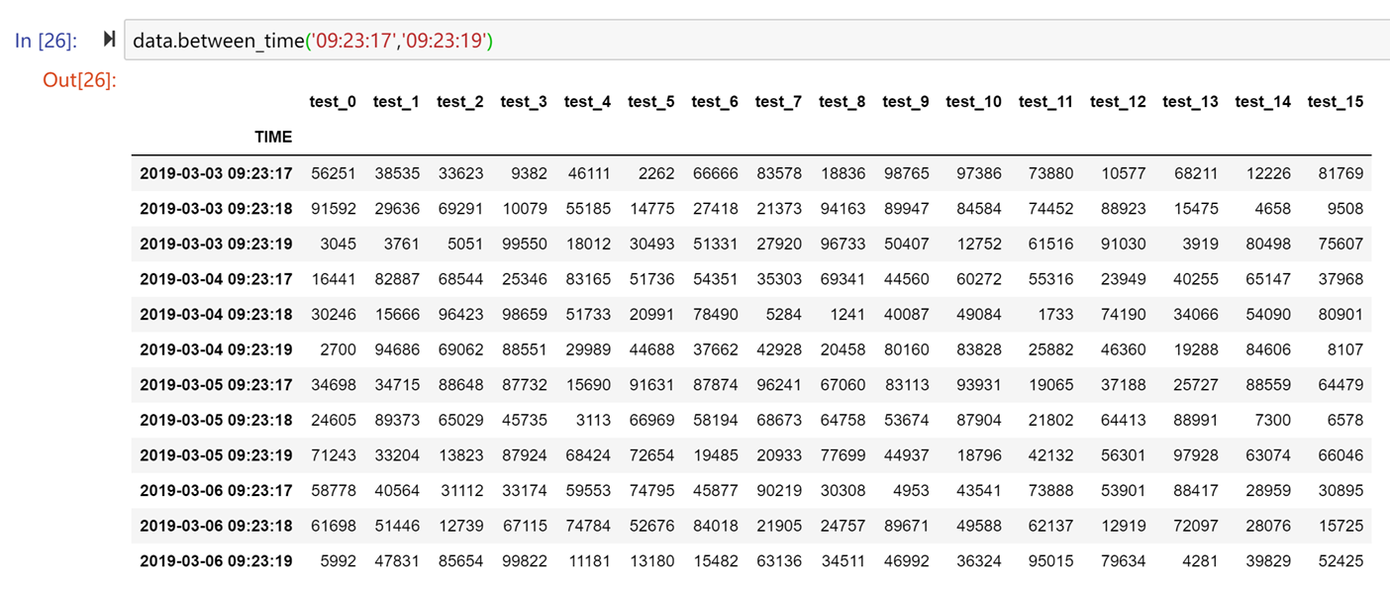Click cell value 7300 in test_14
This screenshot has width=1390, height=595.
pyautogui.click(x=1273, y=420)
